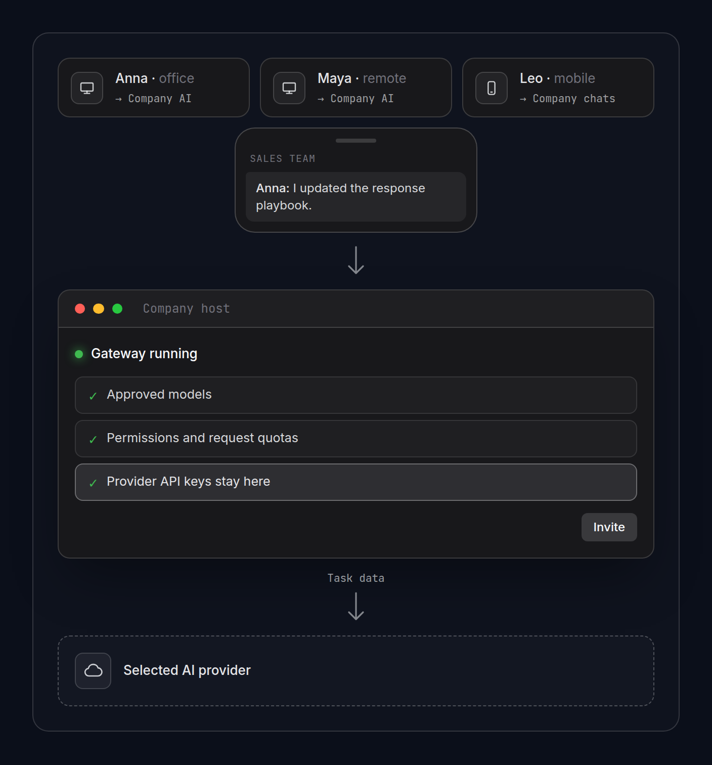Open the Anna office device card
This screenshot has width=712, height=765.
tap(154, 88)
